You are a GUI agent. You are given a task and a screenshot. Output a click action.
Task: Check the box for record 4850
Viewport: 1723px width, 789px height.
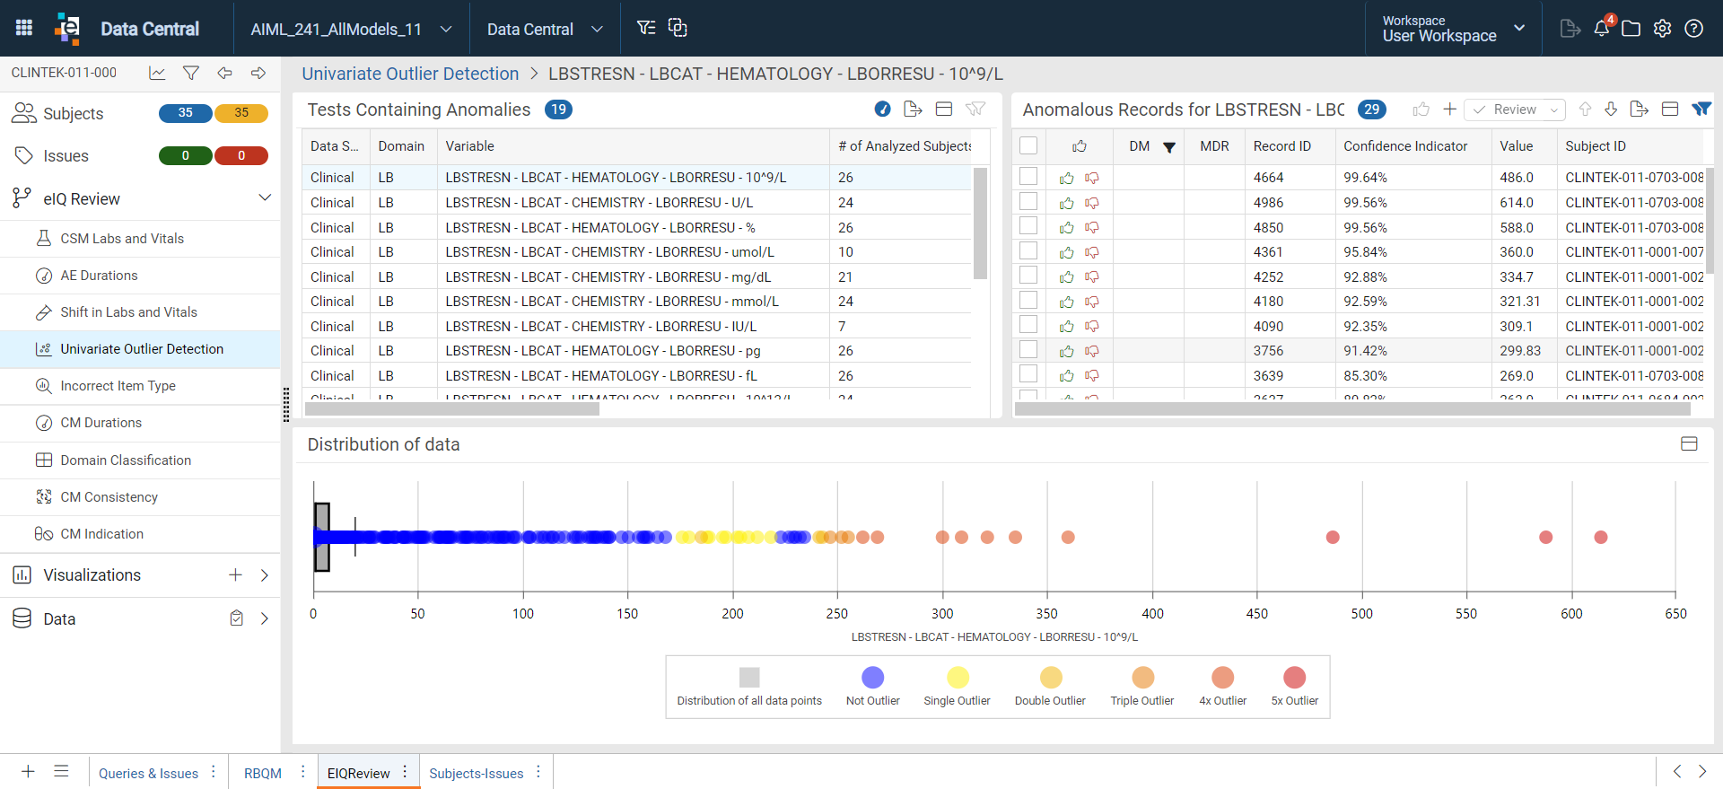pos(1028,226)
